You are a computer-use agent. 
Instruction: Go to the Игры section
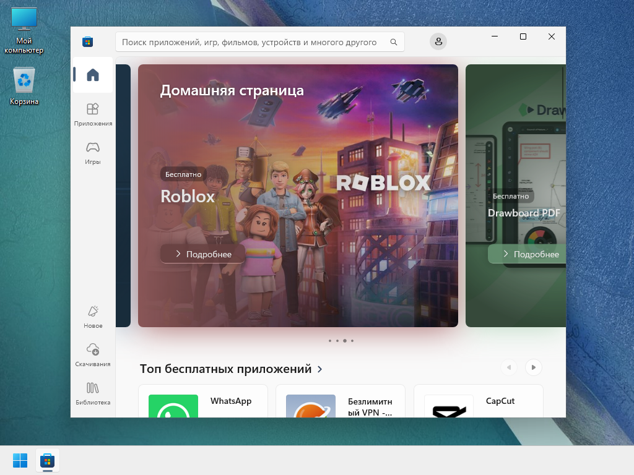tap(93, 153)
